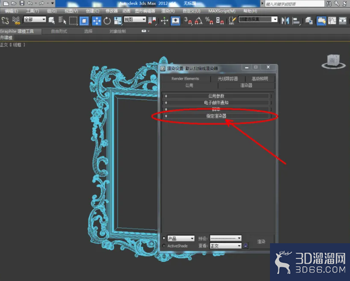Viewport: 350px width, 281px height.
Task: Open Edit Named Selection Sets
Action: pos(232,21)
